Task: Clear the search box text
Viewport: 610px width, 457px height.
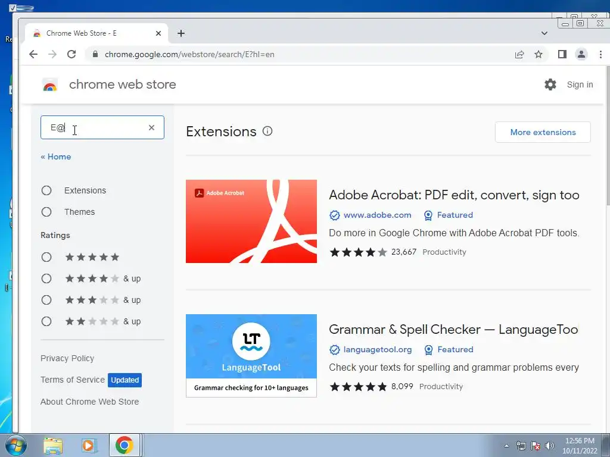Action: (x=151, y=127)
